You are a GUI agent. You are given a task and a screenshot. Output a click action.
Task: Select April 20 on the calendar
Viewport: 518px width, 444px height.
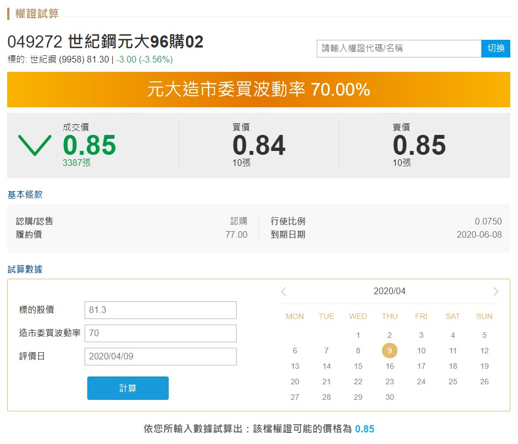click(295, 382)
